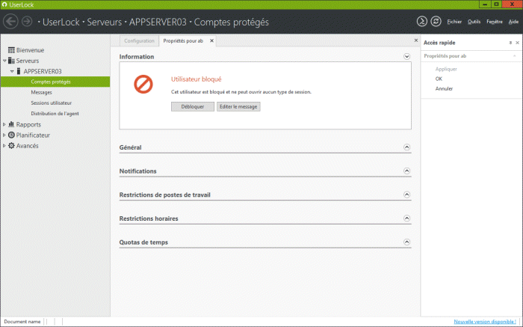Image resolution: width=523 pixels, height=327 pixels.
Task: Click Appliquer in Accès rapide
Action: [446, 69]
